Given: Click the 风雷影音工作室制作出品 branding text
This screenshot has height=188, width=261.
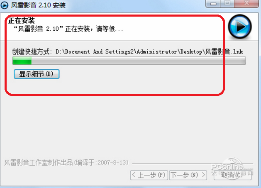Looking at the screenshot, I should pos(39,163).
